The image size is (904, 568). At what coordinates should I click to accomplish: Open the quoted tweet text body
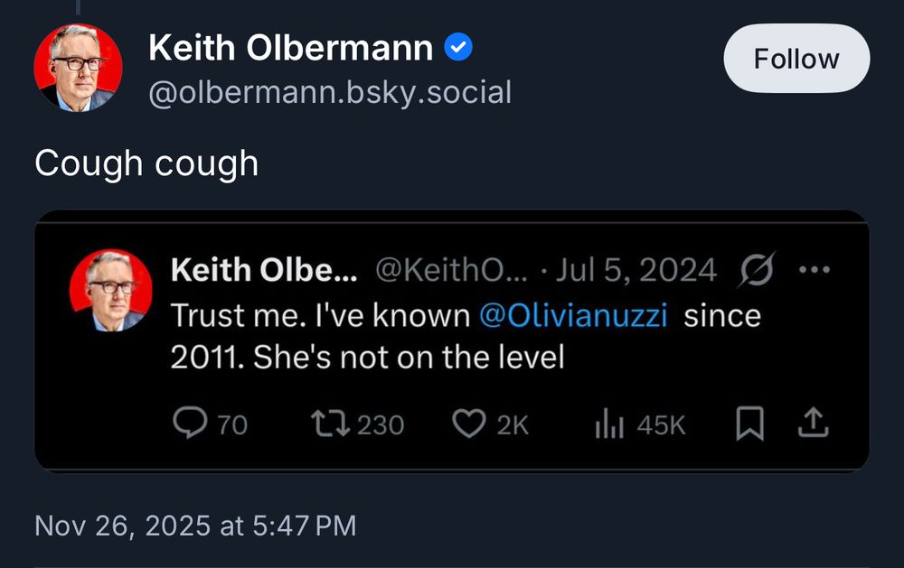click(366, 356)
